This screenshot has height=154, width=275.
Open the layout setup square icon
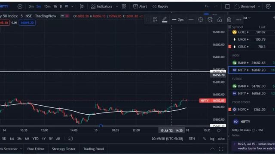(227, 6)
